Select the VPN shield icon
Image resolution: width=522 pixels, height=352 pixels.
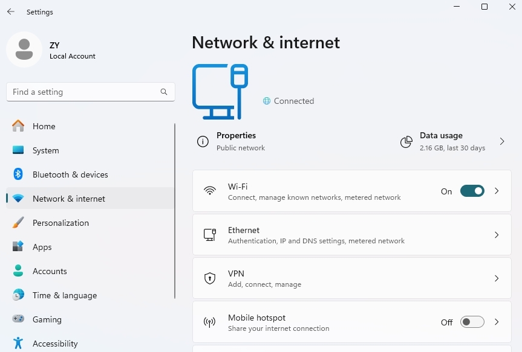coord(209,278)
